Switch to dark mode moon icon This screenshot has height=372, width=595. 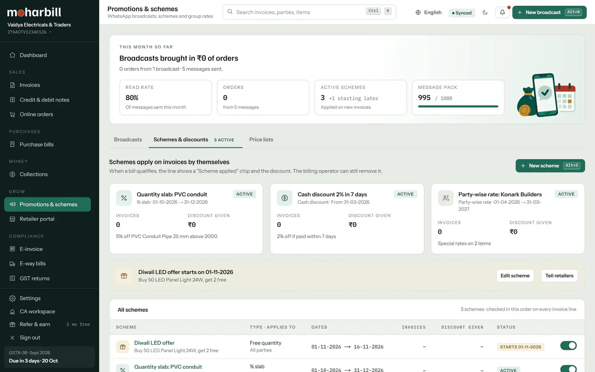tap(485, 12)
